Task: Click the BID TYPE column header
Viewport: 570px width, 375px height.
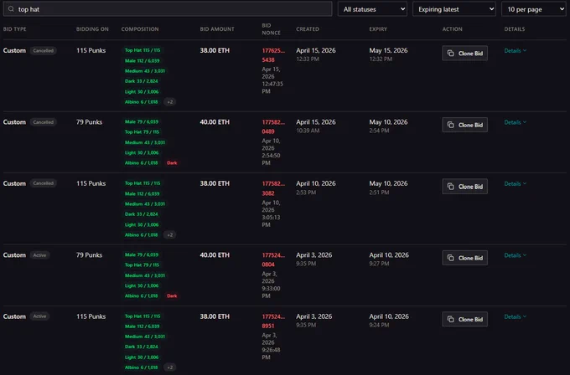Action: (x=14, y=29)
